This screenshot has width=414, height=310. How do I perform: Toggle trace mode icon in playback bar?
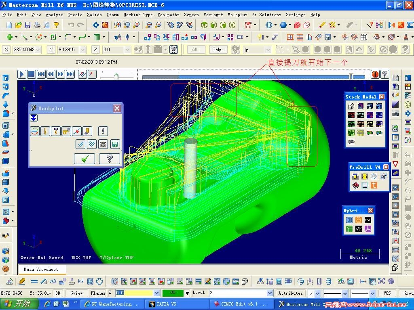[x=82, y=74]
